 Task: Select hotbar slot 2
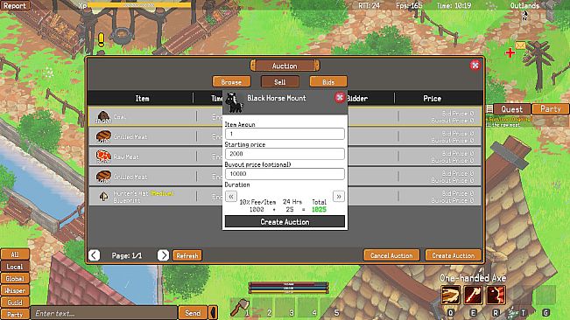(x=263, y=307)
